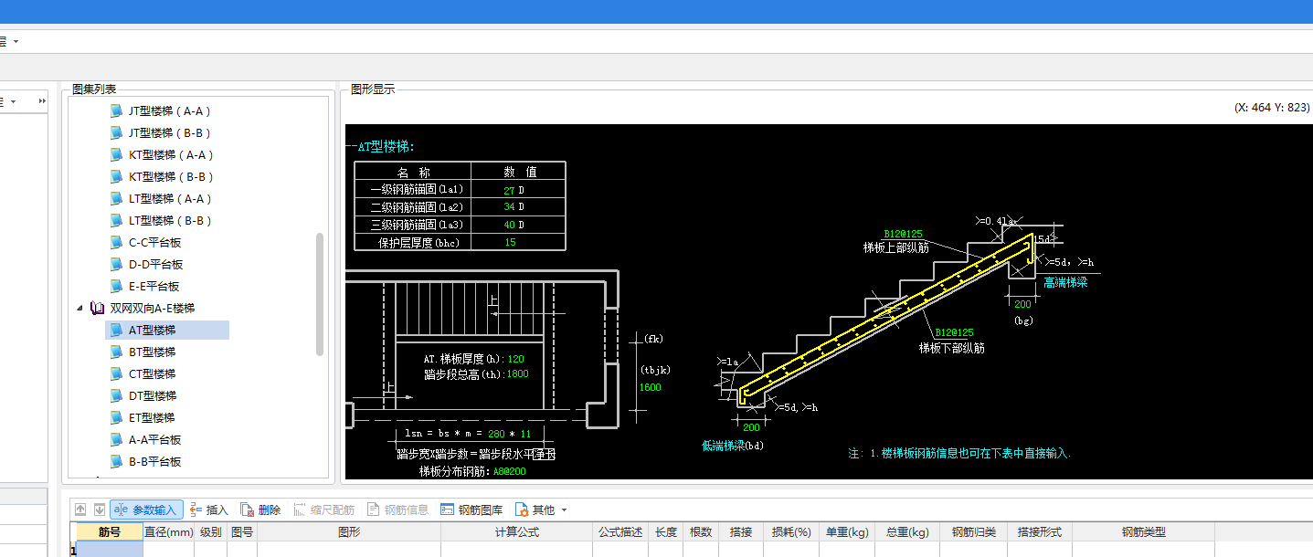Screen dimensions: 1313x557
Task: Edit 梯板分布钢筋 value A8@200
Action: (x=511, y=471)
